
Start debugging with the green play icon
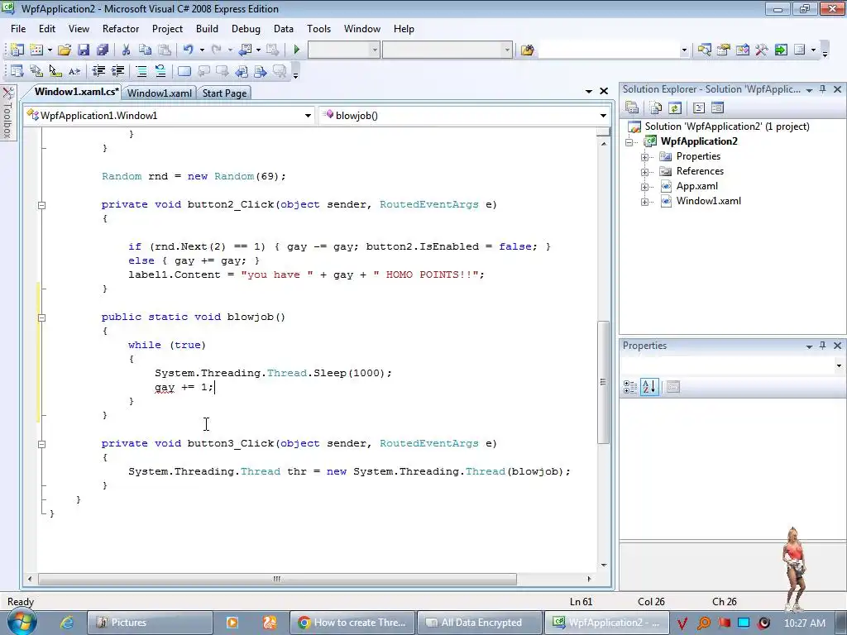[296, 50]
